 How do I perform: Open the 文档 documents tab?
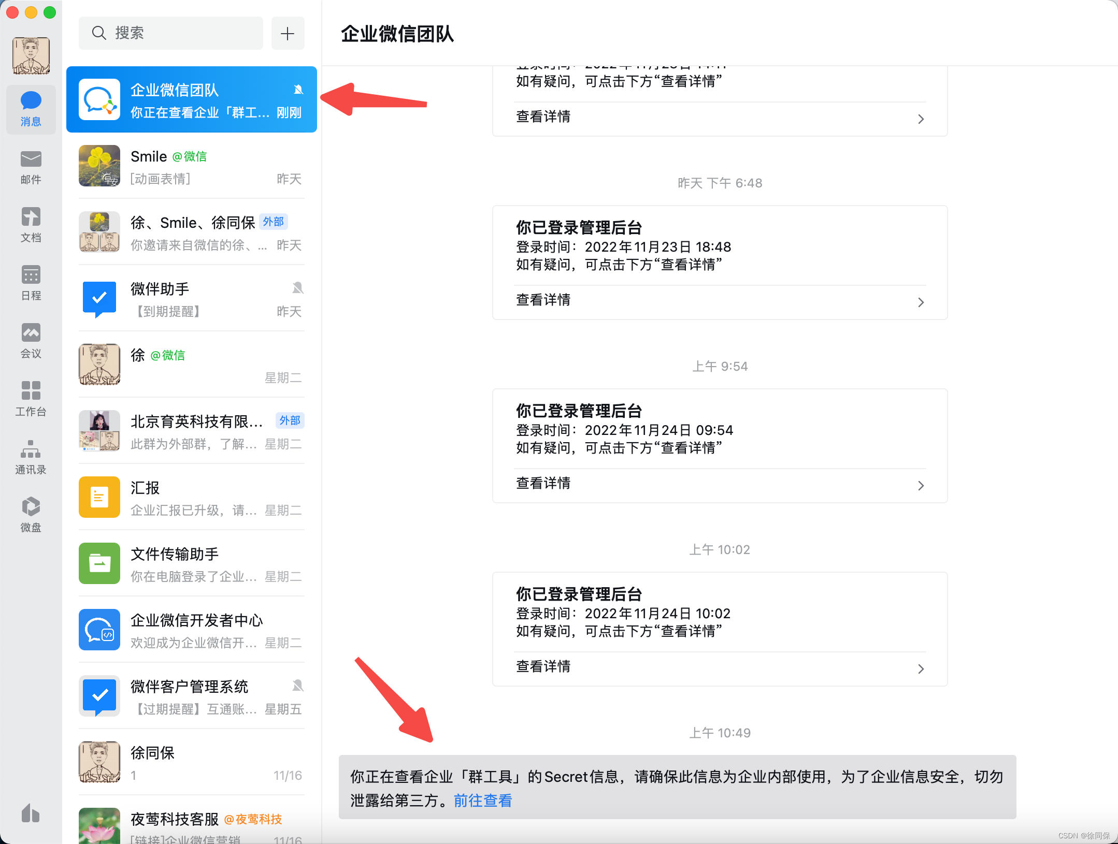(x=31, y=225)
